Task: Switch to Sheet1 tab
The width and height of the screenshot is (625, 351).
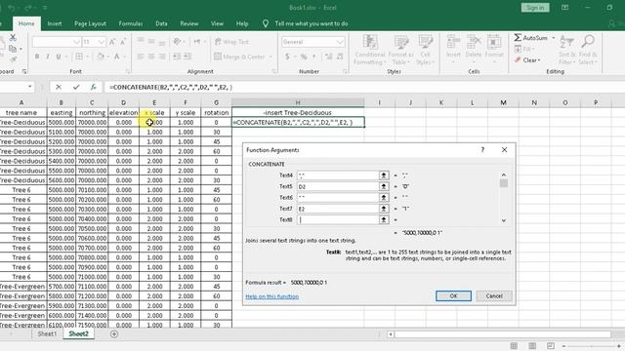Action: pyautogui.click(x=47, y=334)
